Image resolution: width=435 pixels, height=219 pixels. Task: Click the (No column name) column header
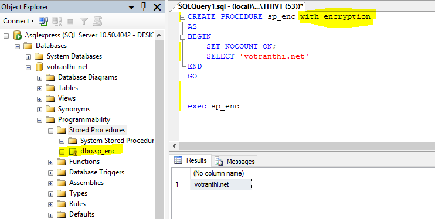[x=221, y=173]
